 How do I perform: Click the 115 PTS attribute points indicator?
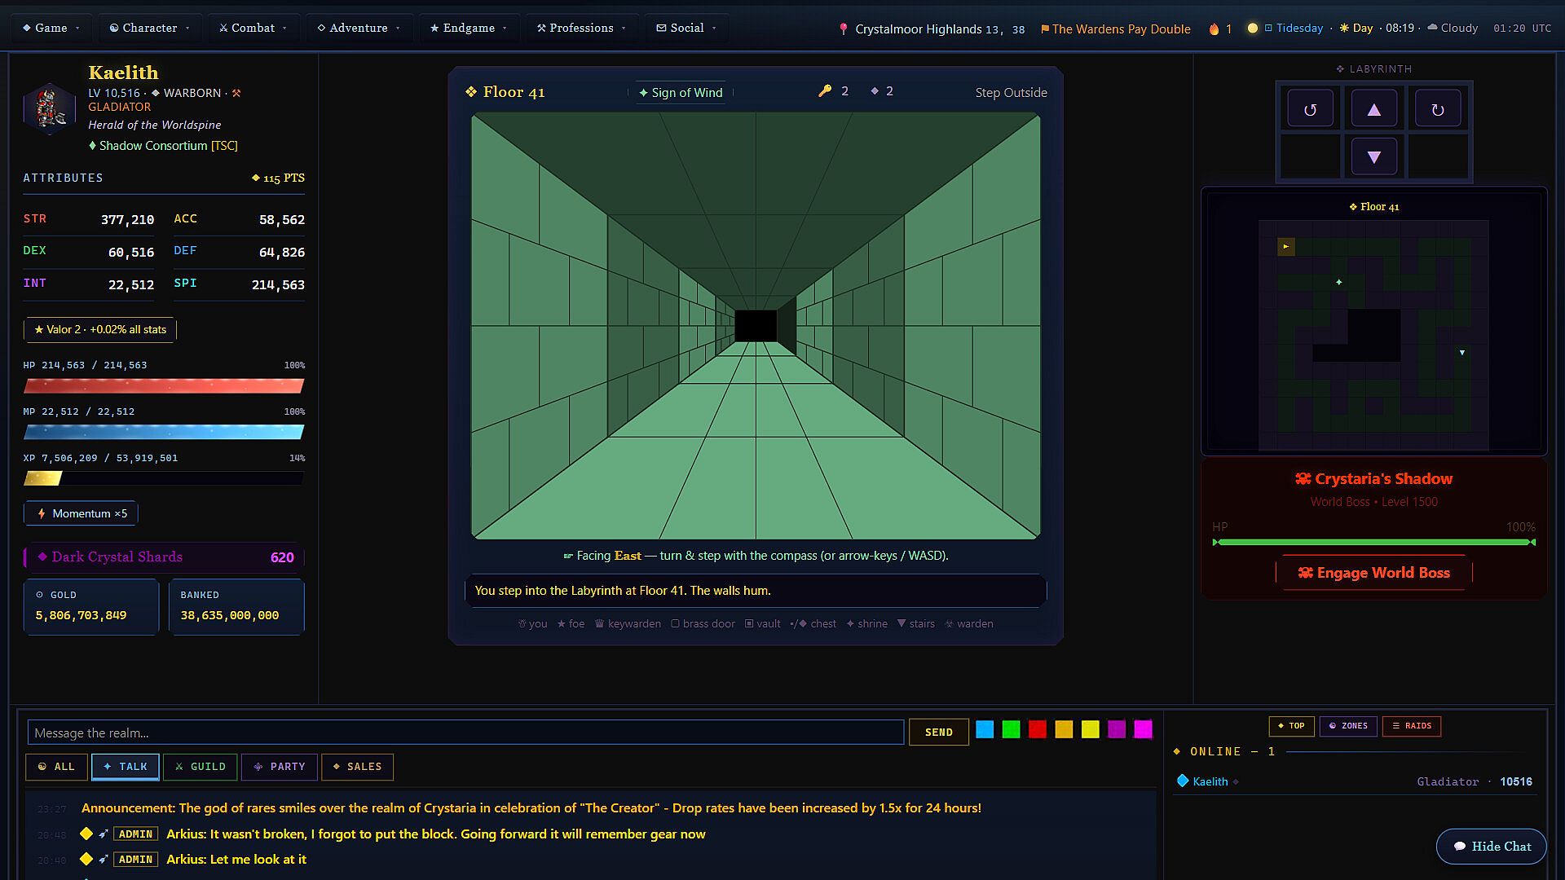pos(278,178)
